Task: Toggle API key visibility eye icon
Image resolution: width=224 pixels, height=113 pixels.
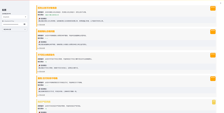Action: tap(24, 24)
